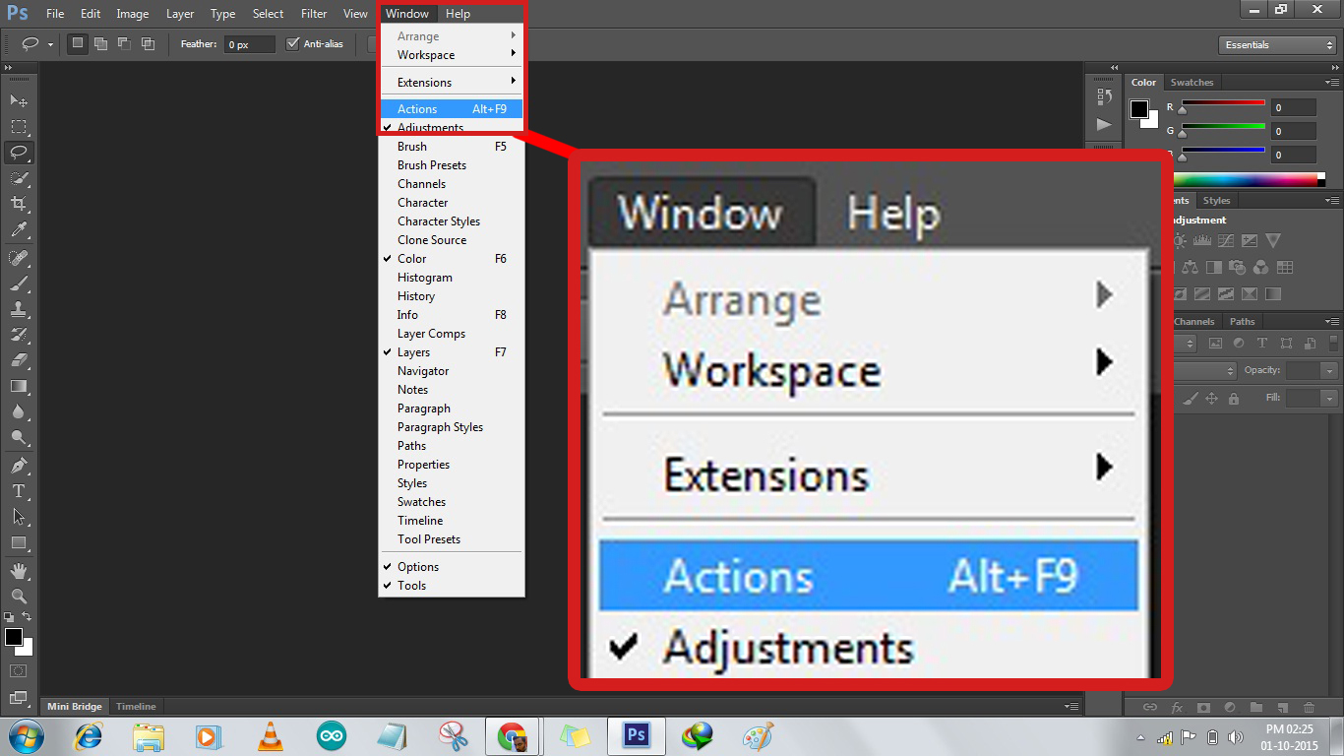Open the Color panel flyout menu

click(x=1331, y=83)
